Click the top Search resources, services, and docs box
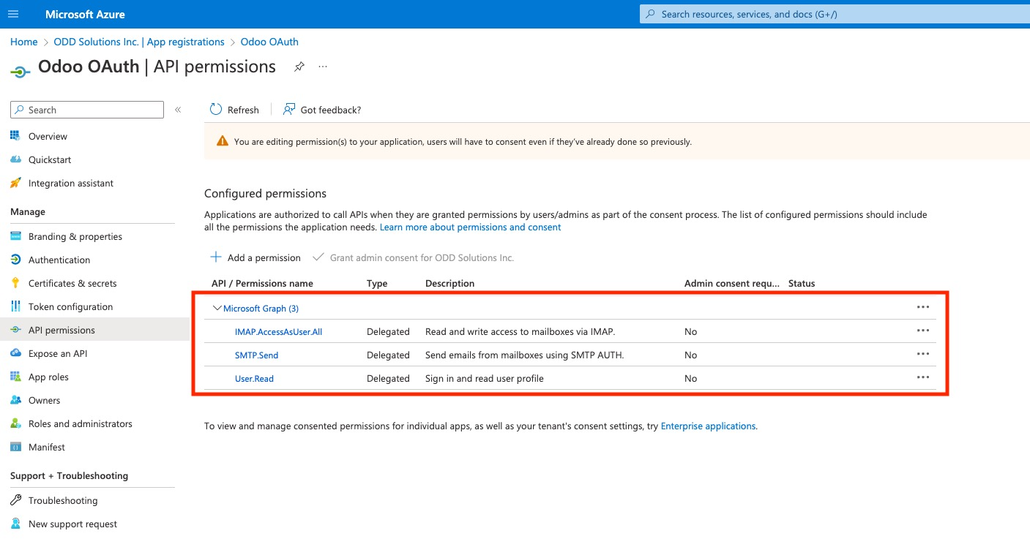The height and width of the screenshot is (558, 1030). click(835, 14)
